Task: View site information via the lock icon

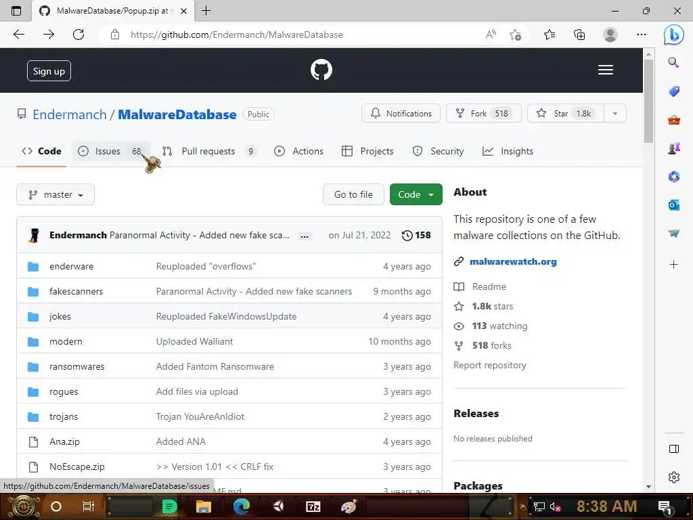Action: pos(115,35)
